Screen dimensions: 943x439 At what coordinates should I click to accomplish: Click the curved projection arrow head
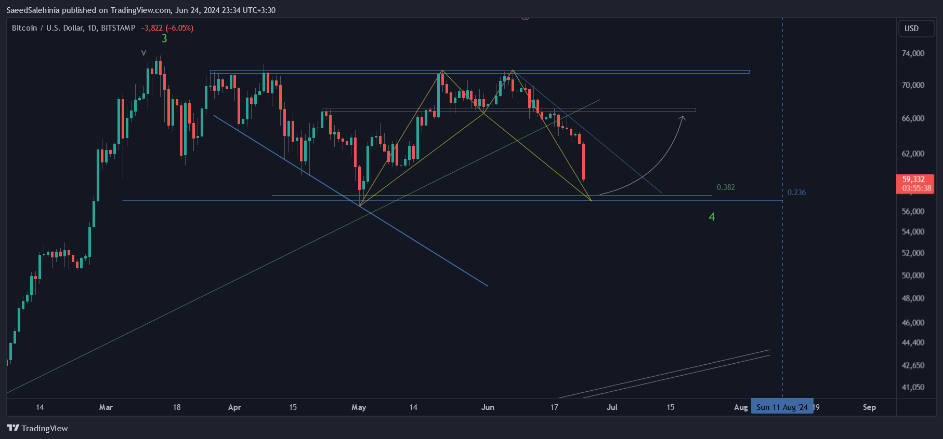(683, 118)
